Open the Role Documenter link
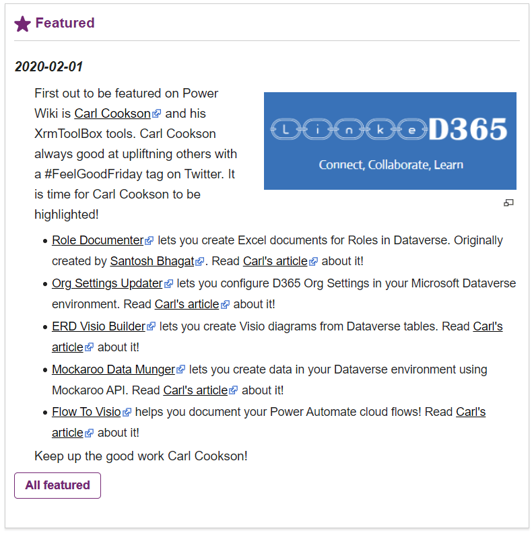This screenshot has height=533, width=532. 98,240
